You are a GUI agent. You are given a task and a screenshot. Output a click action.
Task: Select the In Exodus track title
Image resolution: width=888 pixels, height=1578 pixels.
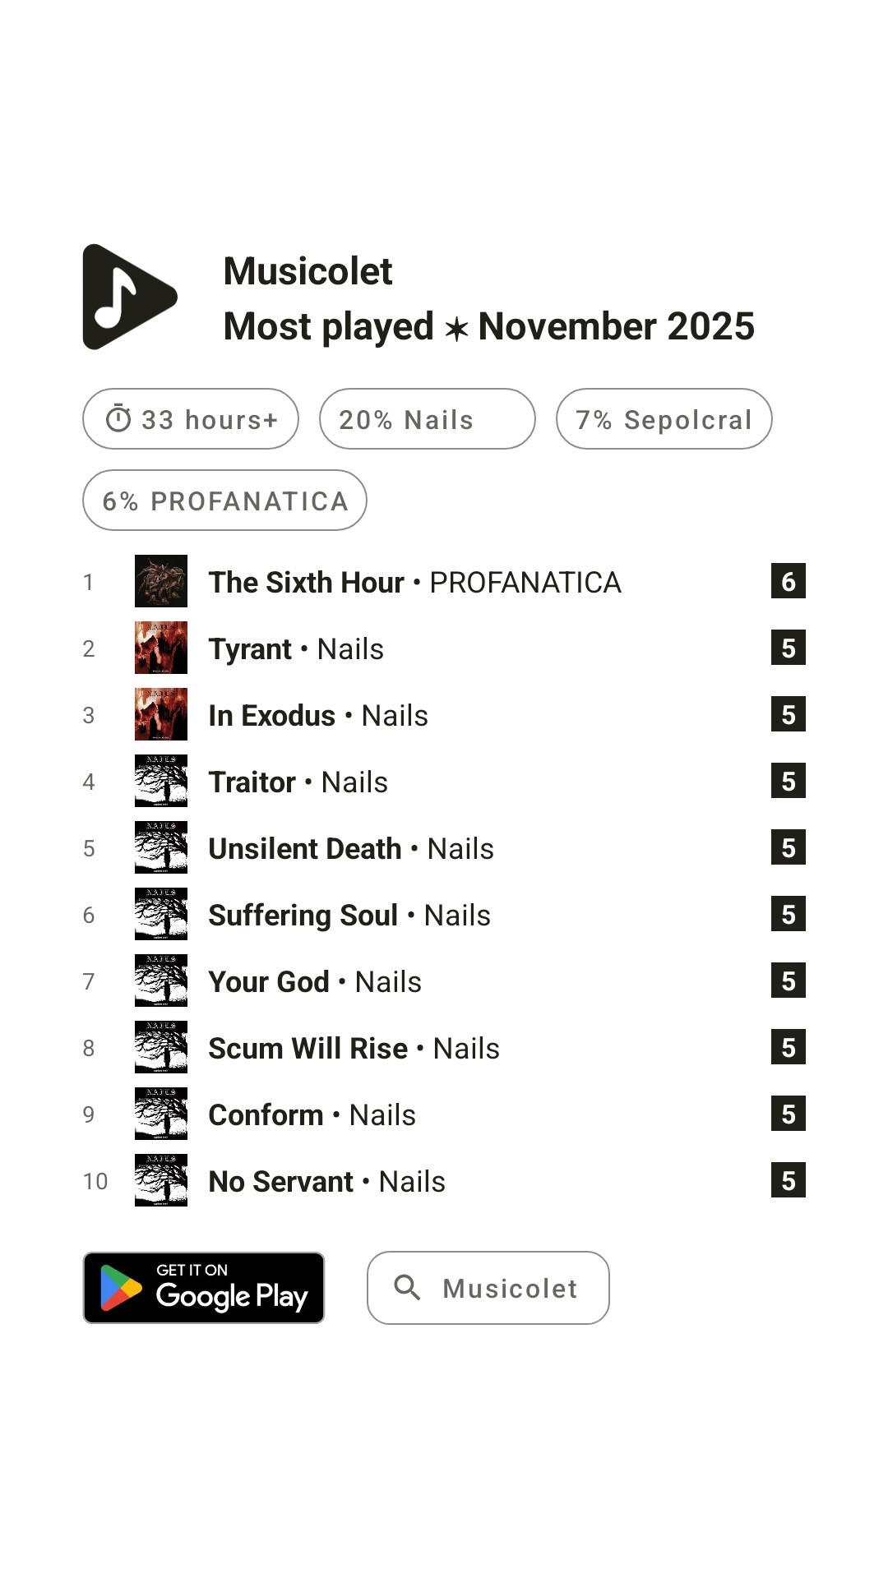271,715
